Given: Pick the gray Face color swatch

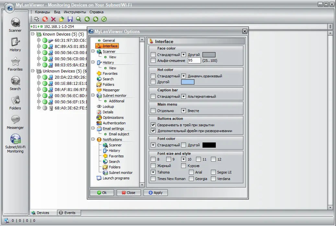Looking at the screenshot, I should (209, 55).
